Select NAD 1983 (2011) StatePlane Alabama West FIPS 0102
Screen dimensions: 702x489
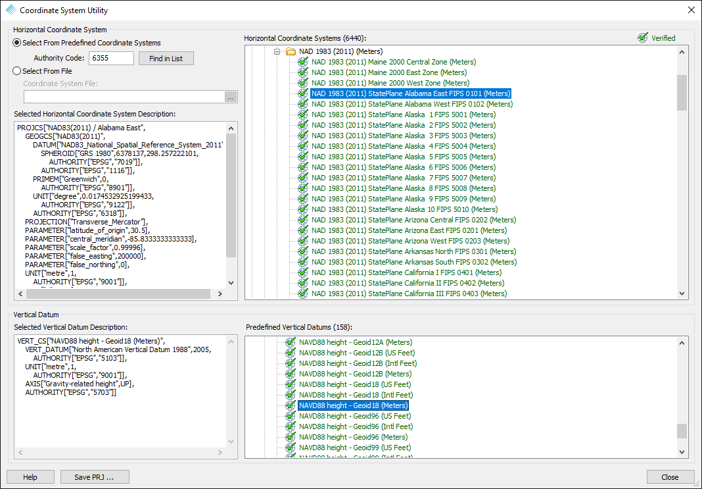pos(412,104)
